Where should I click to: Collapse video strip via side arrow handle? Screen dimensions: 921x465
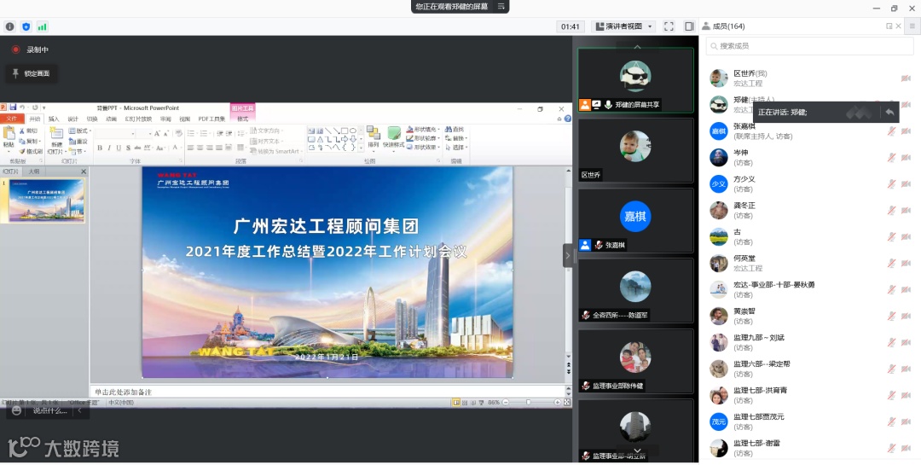click(x=567, y=255)
